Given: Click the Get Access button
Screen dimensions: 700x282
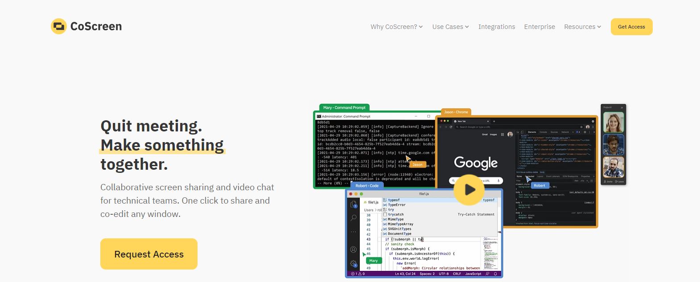Looking at the screenshot, I should [631, 27].
